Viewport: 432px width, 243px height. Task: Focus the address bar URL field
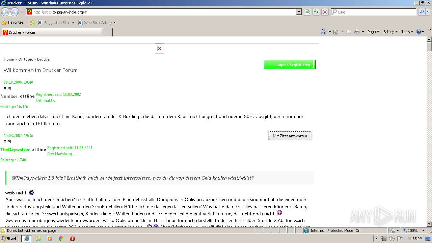click(164, 12)
